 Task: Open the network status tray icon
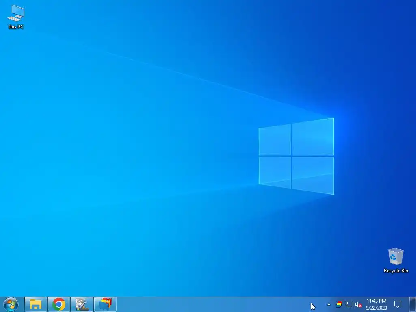click(x=349, y=304)
